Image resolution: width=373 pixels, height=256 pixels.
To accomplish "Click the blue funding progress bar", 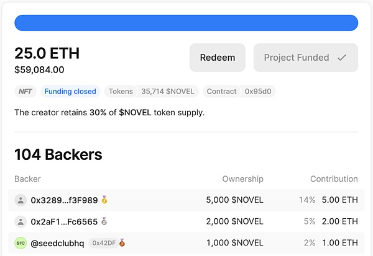I will 186,23.
